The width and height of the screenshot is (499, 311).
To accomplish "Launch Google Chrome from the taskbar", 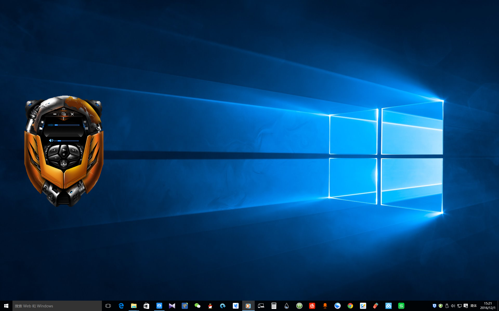I will [x=350, y=306].
